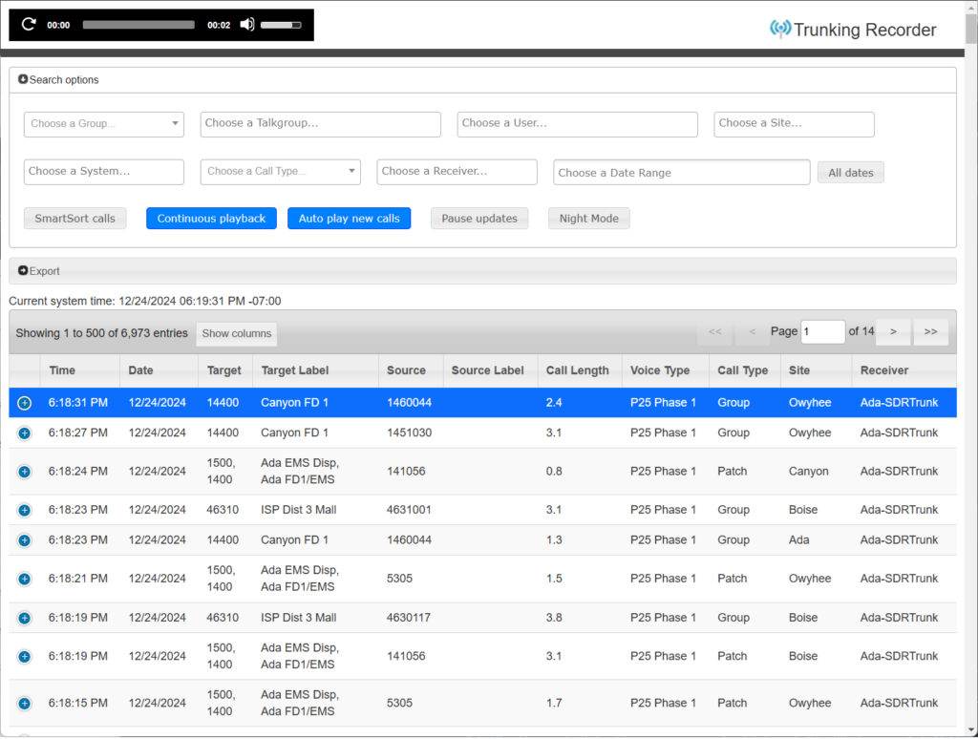Expand details of the 6:18:21 PM call
The height and width of the screenshot is (739, 978).
(24, 579)
